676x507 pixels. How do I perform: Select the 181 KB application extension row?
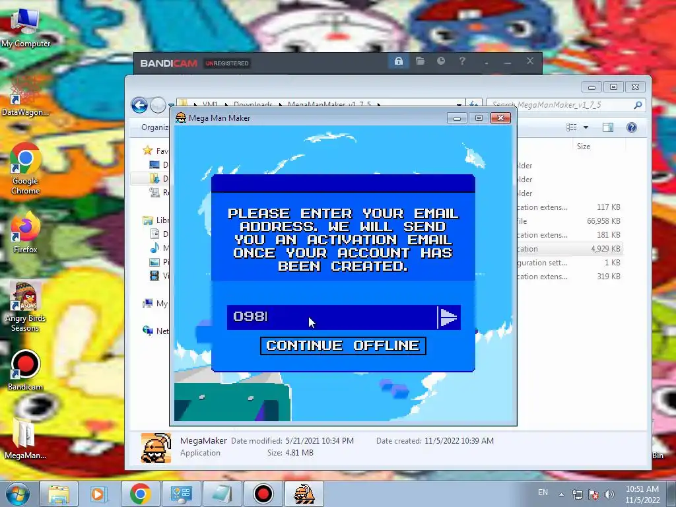click(x=569, y=235)
